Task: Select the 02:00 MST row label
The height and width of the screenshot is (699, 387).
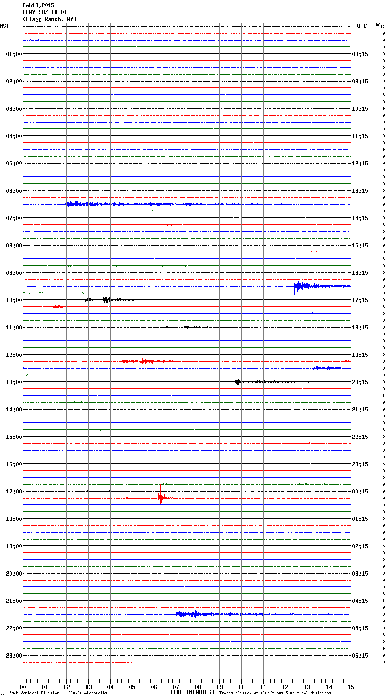Action: (x=14, y=82)
